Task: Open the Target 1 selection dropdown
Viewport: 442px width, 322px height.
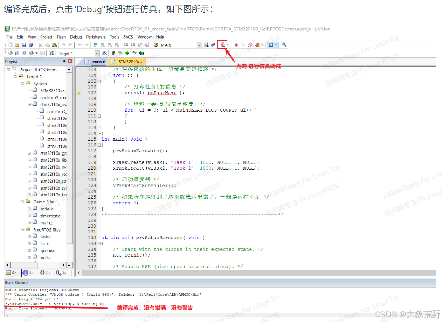Action: [x=97, y=53]
